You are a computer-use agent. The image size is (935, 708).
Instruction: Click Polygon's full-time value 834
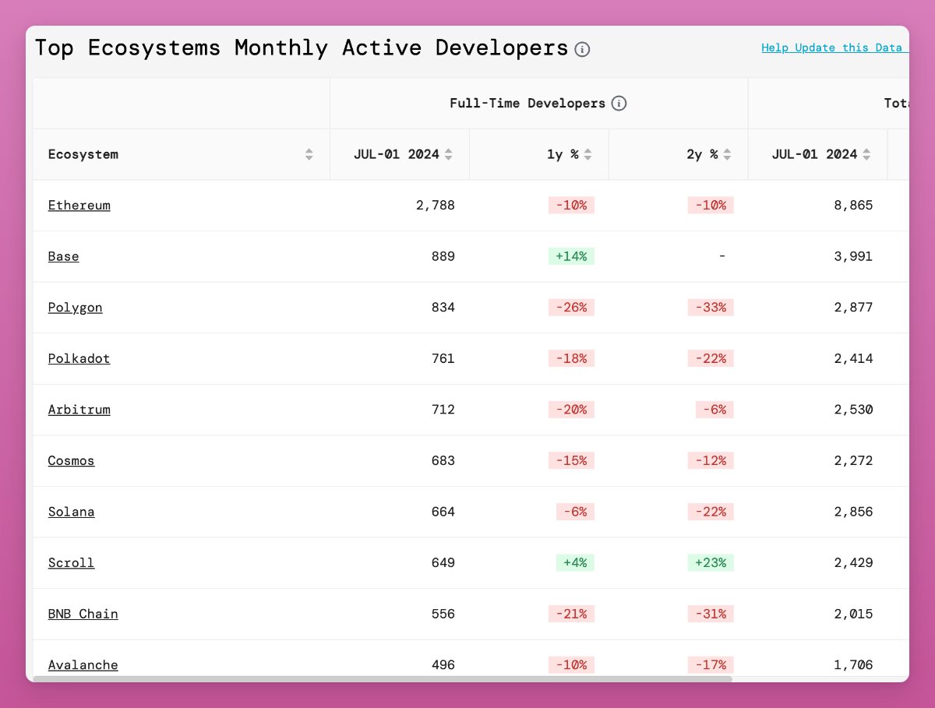point(443,308)
